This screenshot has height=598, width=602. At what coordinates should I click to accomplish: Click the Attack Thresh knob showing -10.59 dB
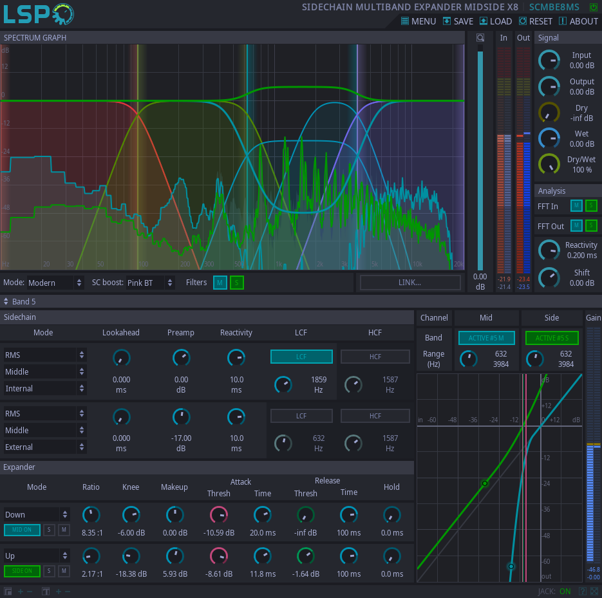[x=219, y=515]
